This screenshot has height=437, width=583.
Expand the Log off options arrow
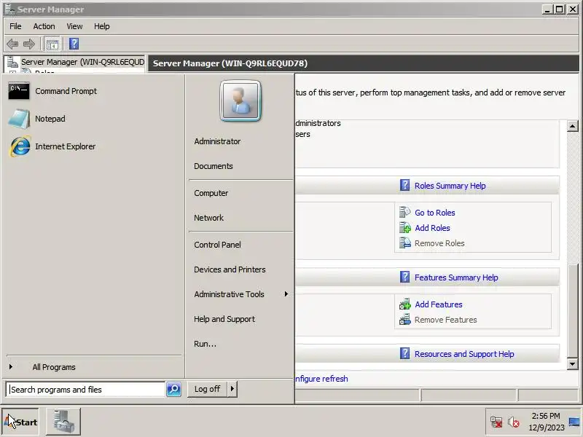pos(232,389)
